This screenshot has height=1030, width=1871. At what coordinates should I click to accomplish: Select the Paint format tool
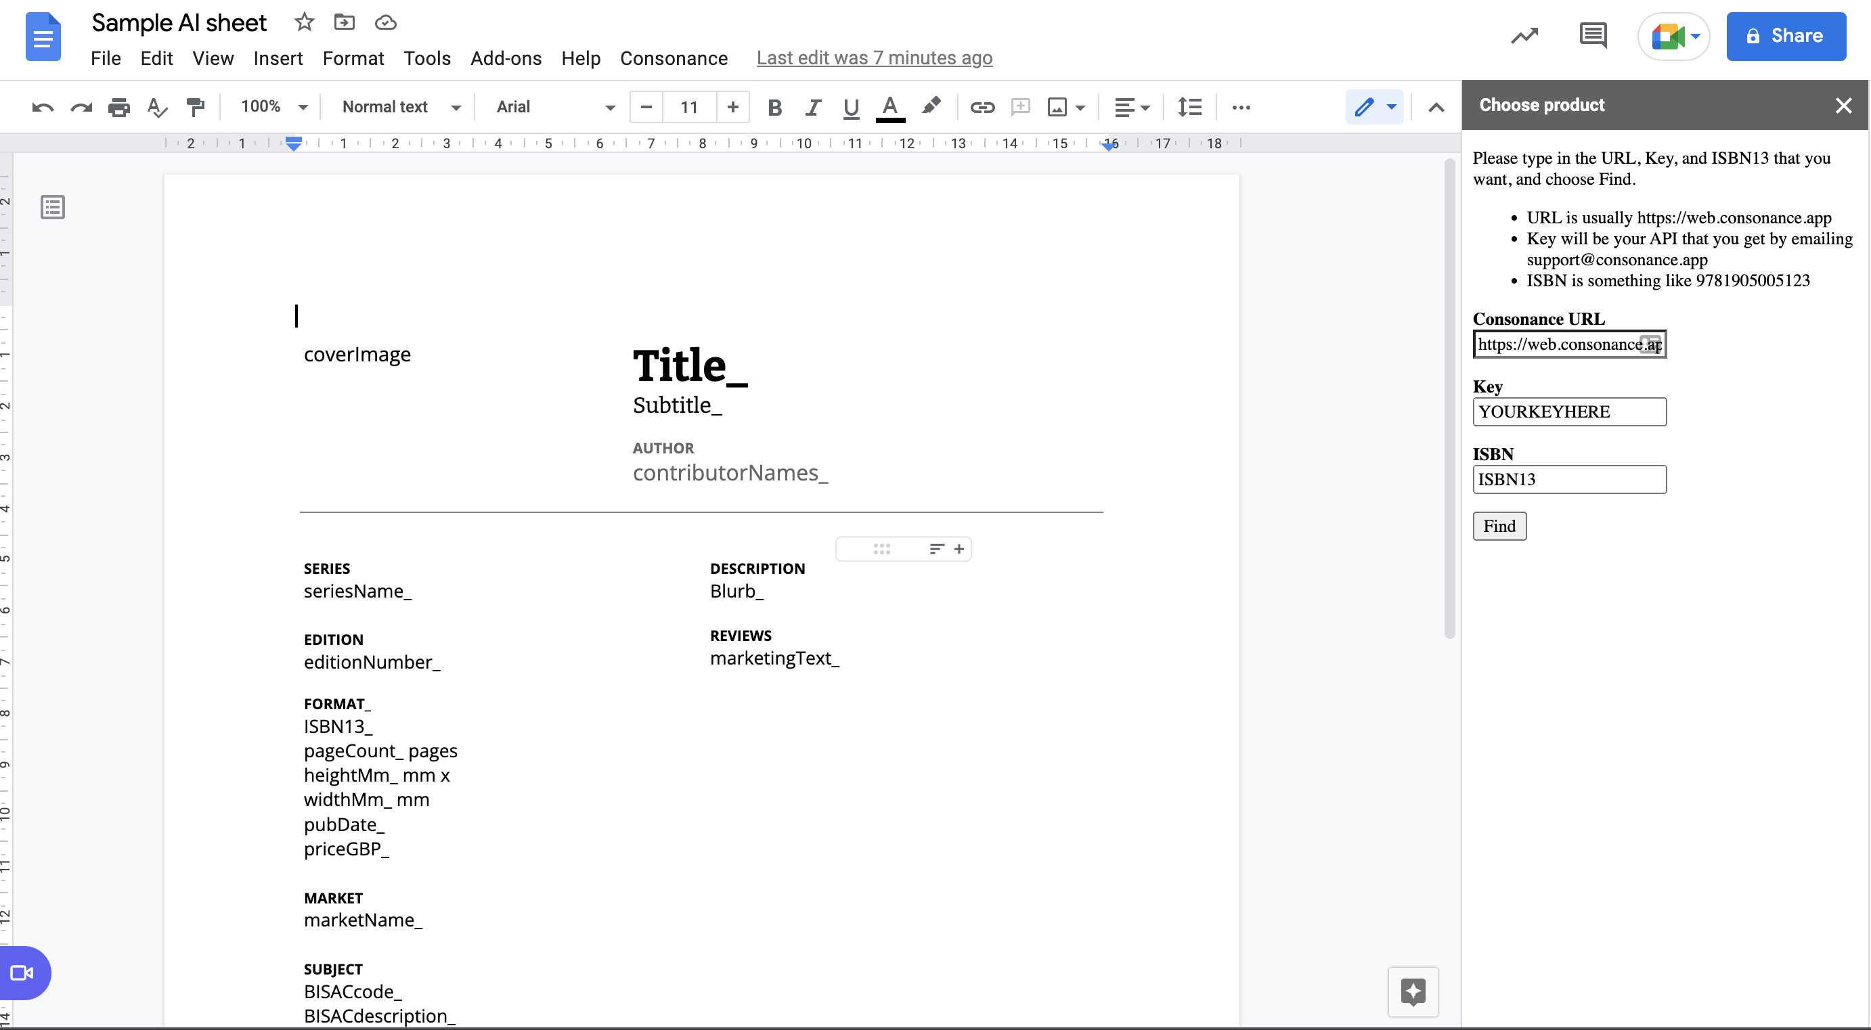(x=195, y=107)
